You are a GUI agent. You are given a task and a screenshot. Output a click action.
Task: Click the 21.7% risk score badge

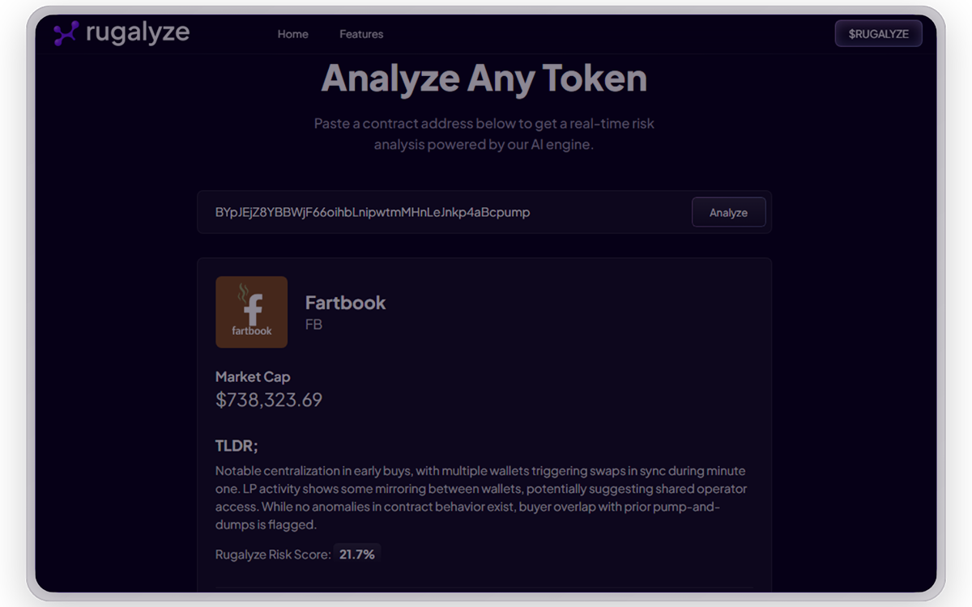pos(357,554)
